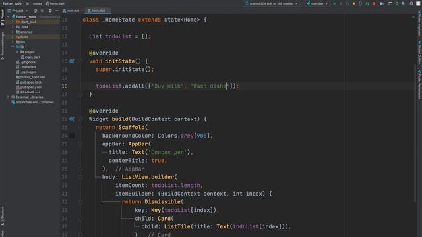Select .packages in the project tree
Image resolution: width=422 pixels, height=237 pixels.
(28, 72)
